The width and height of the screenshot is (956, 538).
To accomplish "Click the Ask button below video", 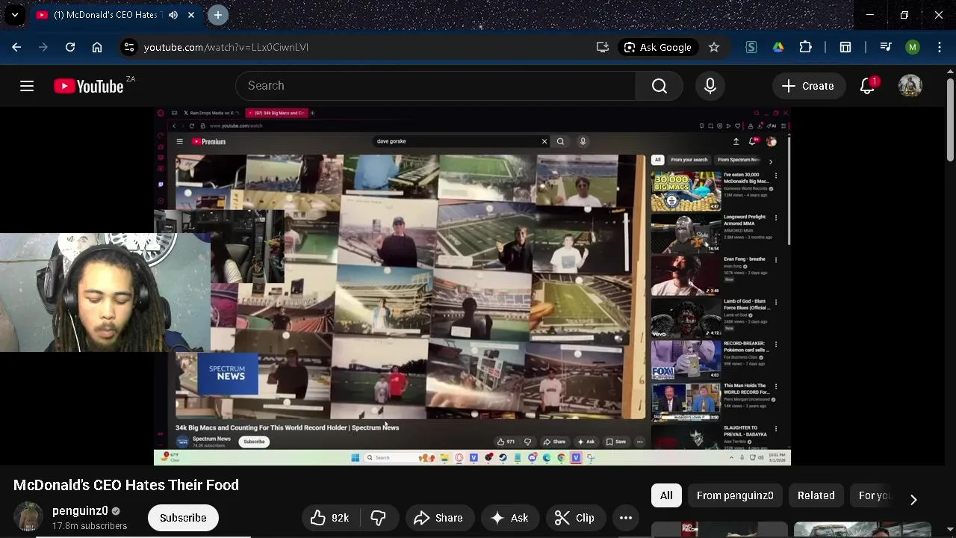I will (509, 518).
